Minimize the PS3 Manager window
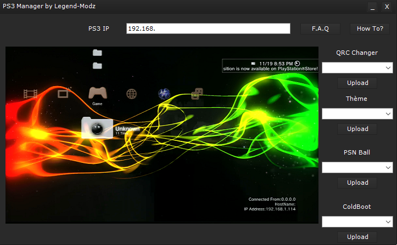Screen dimensions: 397x245 click(x=372, y=7)
